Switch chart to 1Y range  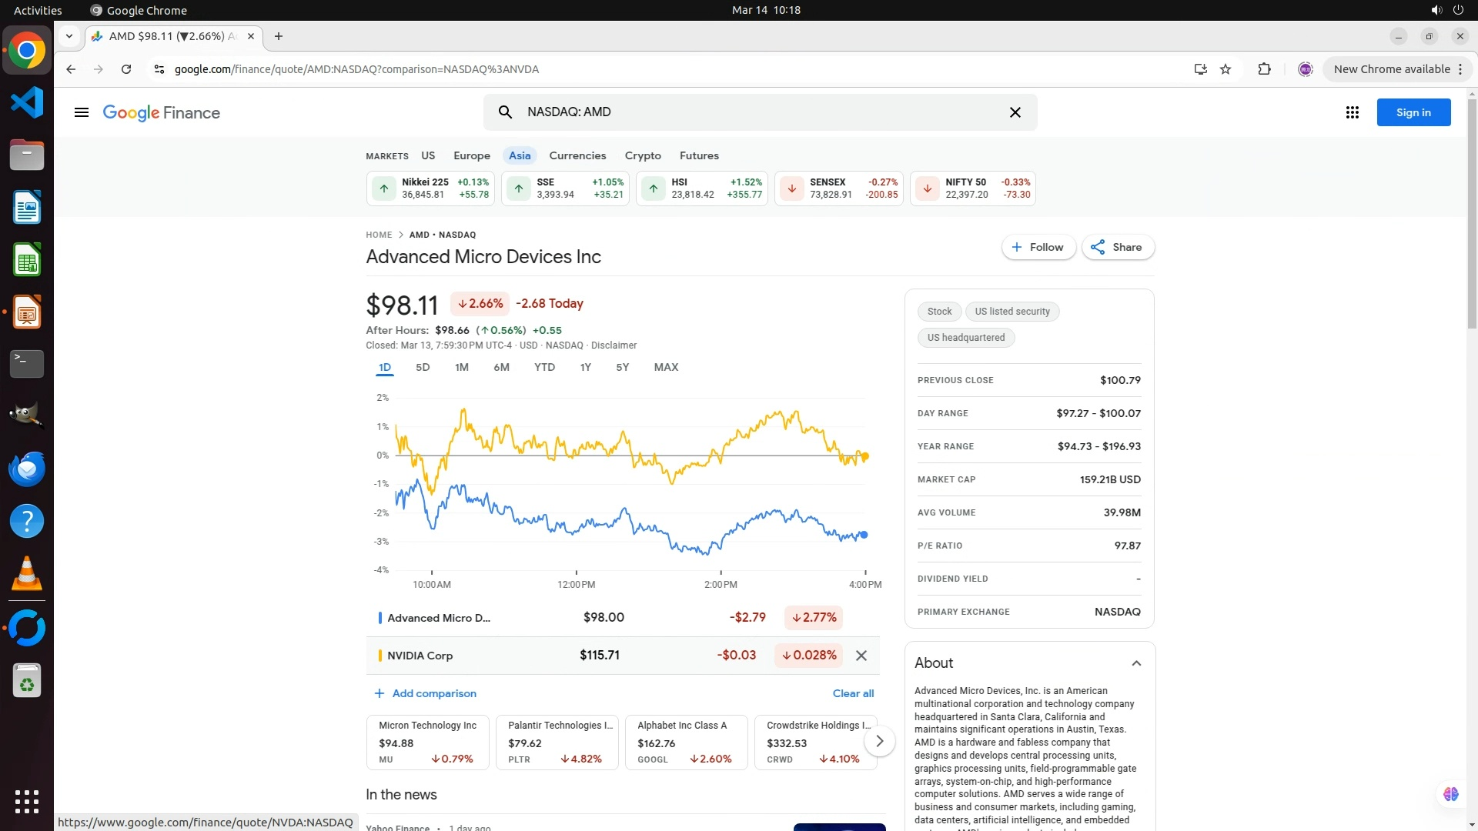tap(585, 367)
